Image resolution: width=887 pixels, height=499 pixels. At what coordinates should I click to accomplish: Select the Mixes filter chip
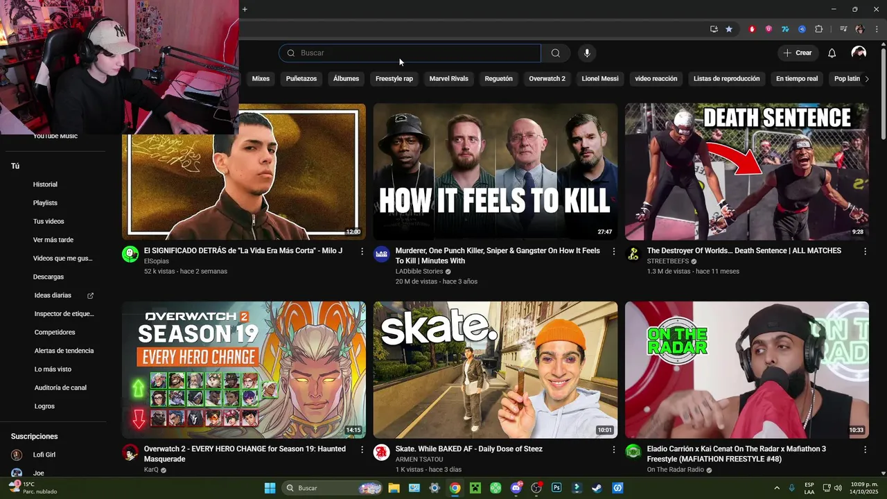tap(261, 79)
